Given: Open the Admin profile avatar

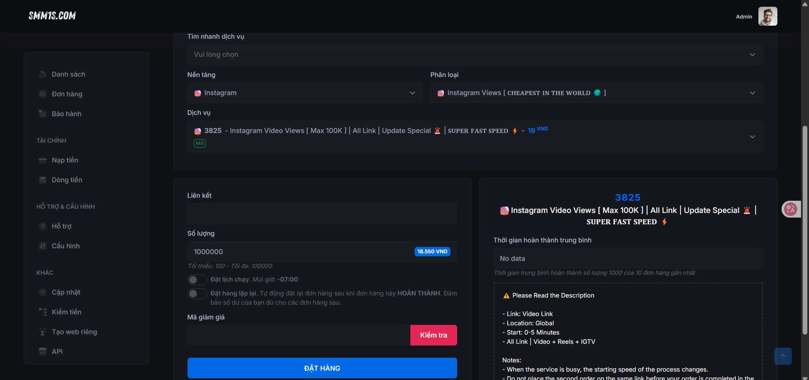Looking at the screenshot, I should tap(768, 16).
